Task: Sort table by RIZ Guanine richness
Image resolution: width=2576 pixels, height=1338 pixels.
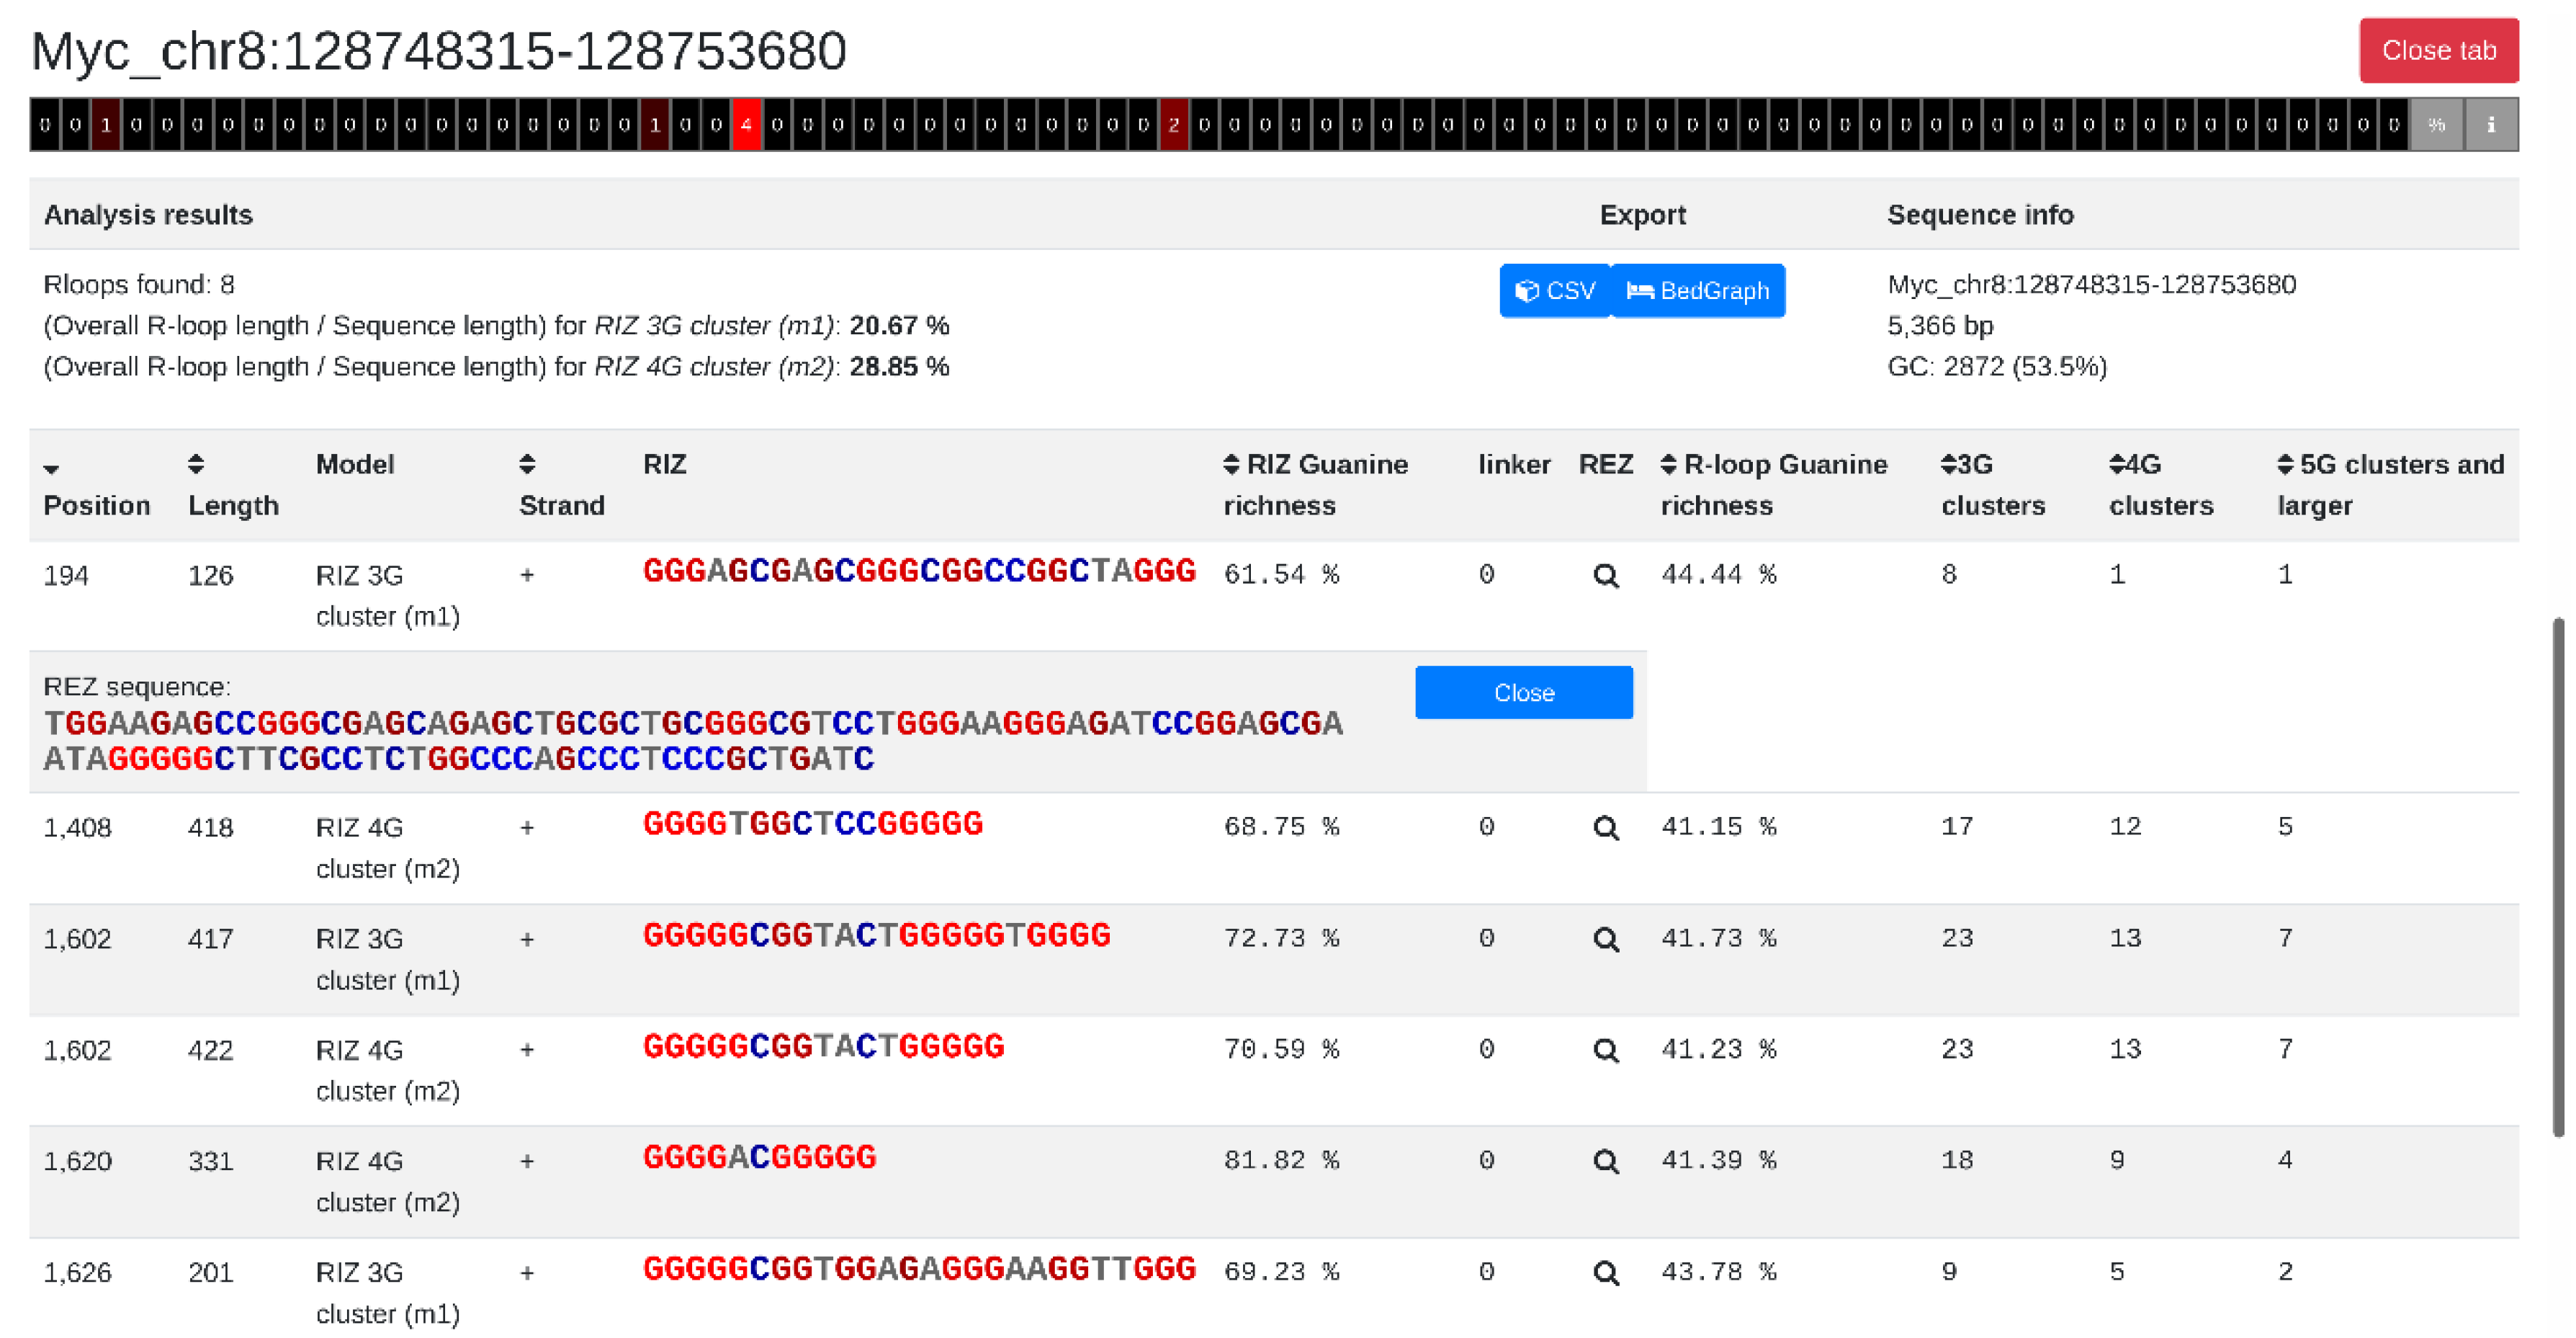Action: 1229,463
